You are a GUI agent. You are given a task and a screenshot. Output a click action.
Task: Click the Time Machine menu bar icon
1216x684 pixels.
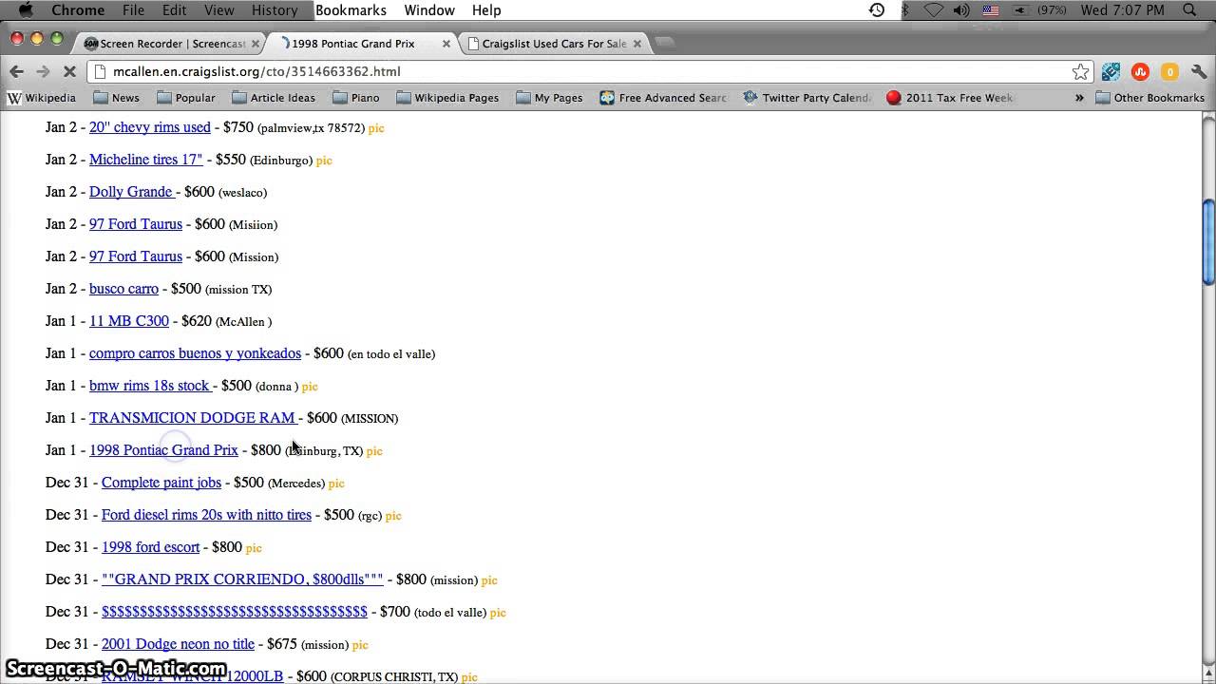877,10
